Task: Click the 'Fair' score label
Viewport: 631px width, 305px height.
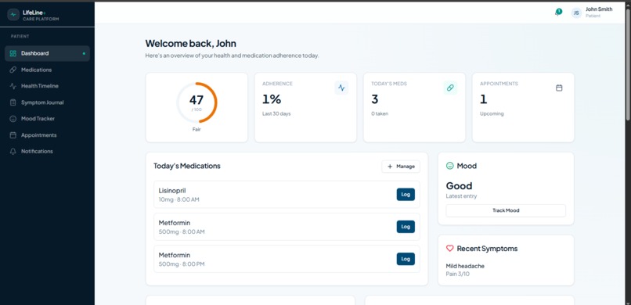Action: [x=197, y=129]
